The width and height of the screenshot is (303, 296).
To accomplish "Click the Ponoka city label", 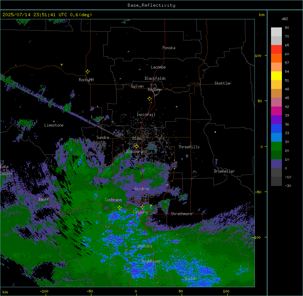I will pyautogui.click(x=169, y=48).
